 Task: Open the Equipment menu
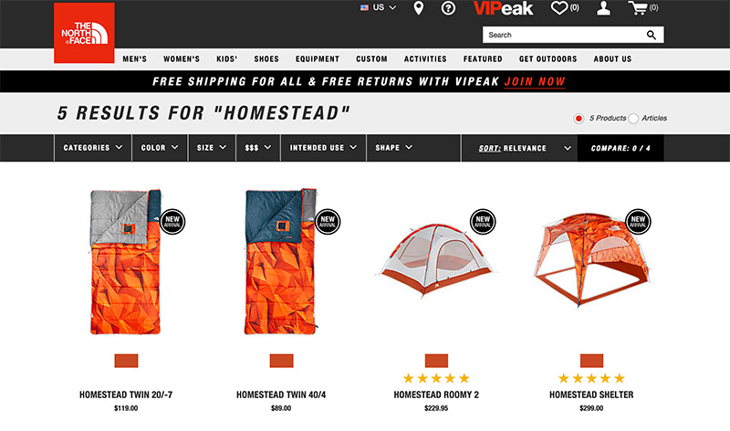317,59
